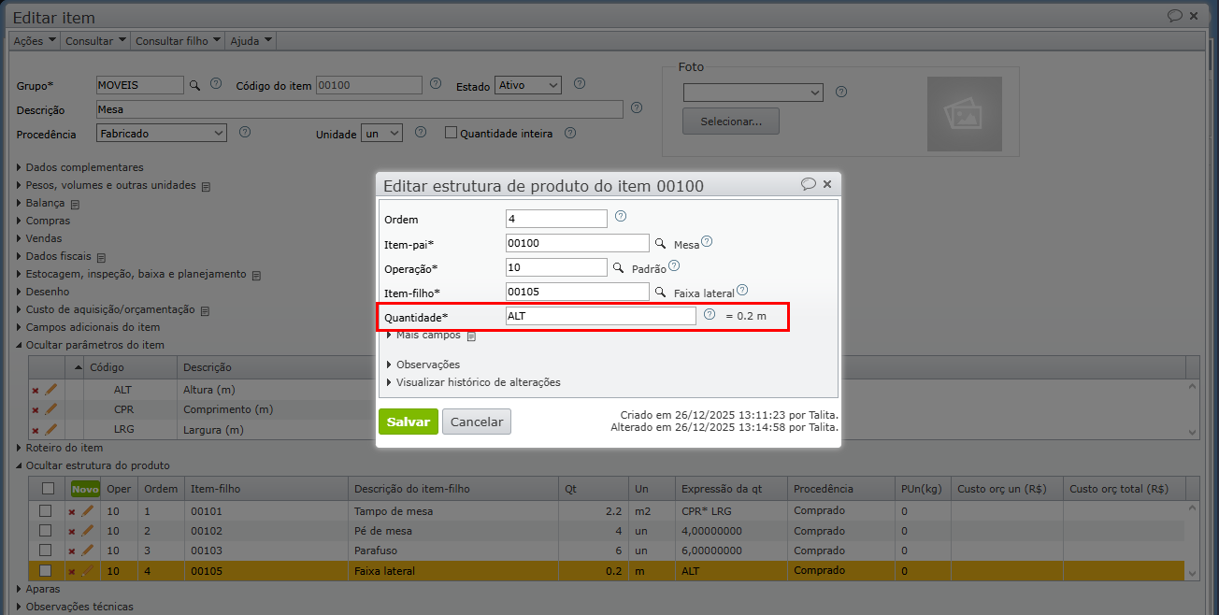Edit the Parafuso row with pencil

[x=88, y=551]
